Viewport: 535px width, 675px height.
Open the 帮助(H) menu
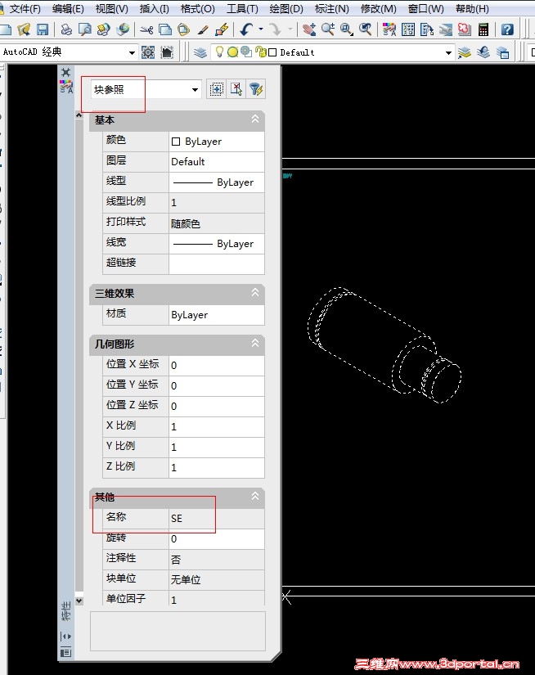(x=472, y=9)
